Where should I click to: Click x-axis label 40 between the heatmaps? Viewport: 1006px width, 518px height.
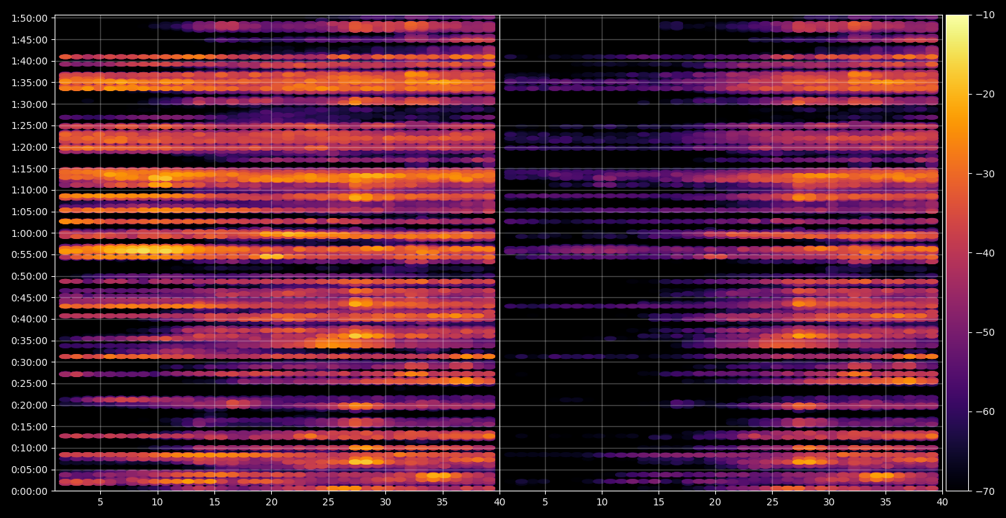499,502
